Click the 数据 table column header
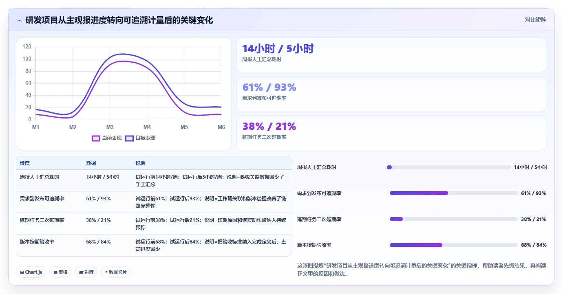 91,163
